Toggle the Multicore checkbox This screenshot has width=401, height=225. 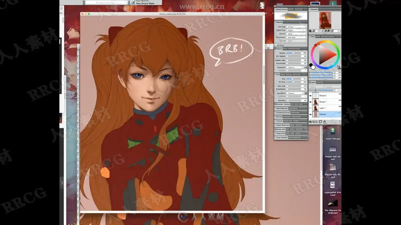point(276,45)
